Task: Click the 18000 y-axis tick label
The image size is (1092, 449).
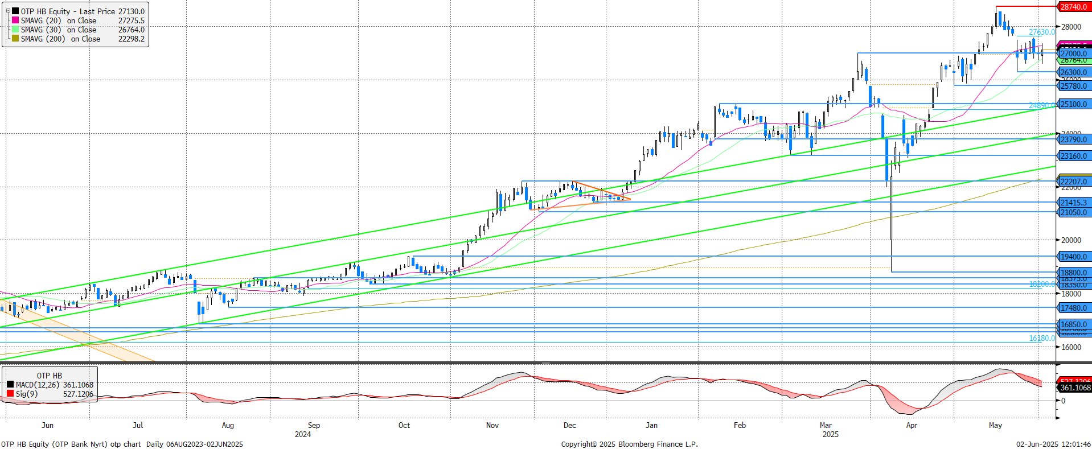Action: tap(1070, 294)
